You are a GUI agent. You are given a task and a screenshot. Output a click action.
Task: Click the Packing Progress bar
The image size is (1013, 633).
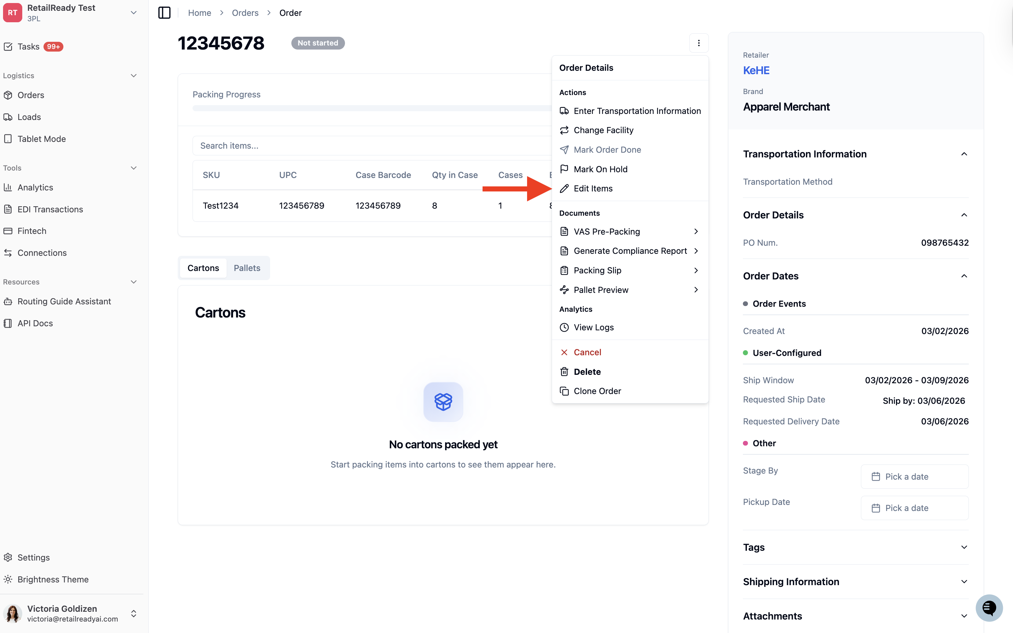point(372,109)
